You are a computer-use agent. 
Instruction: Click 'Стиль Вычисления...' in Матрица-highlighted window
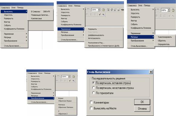(141, 46)
